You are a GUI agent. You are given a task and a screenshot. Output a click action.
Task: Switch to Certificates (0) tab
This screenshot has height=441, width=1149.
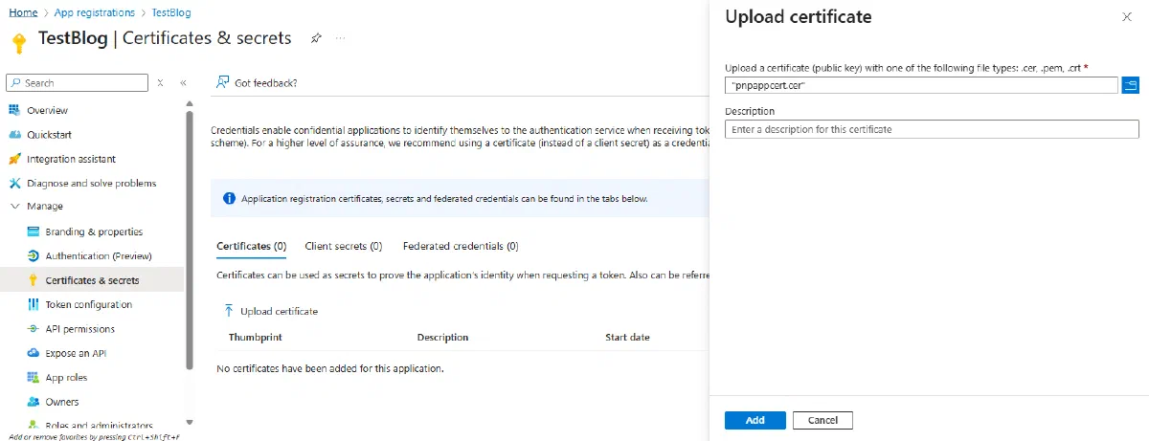tap(252, 246)
